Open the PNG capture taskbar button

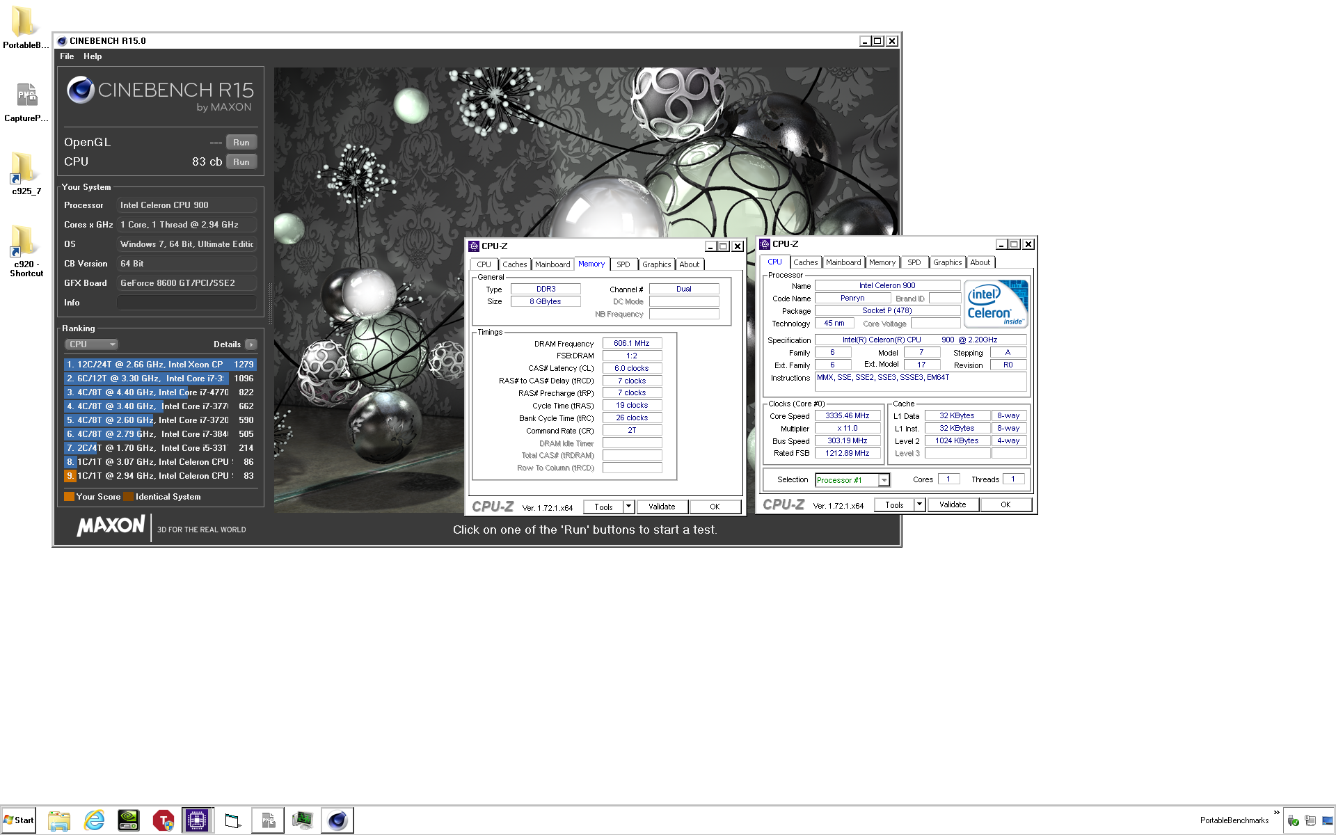(x=268, y=820)
